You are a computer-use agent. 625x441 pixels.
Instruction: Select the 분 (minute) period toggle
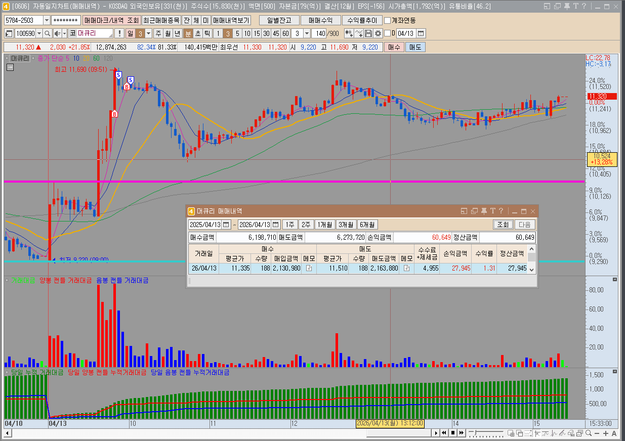[x=188, y=33]
